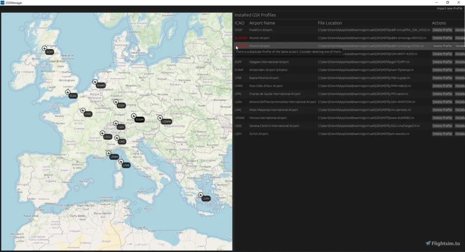Select the LSGG Geneva airport map marker
Screen dimensions: 465x252
tap(103, 133)
